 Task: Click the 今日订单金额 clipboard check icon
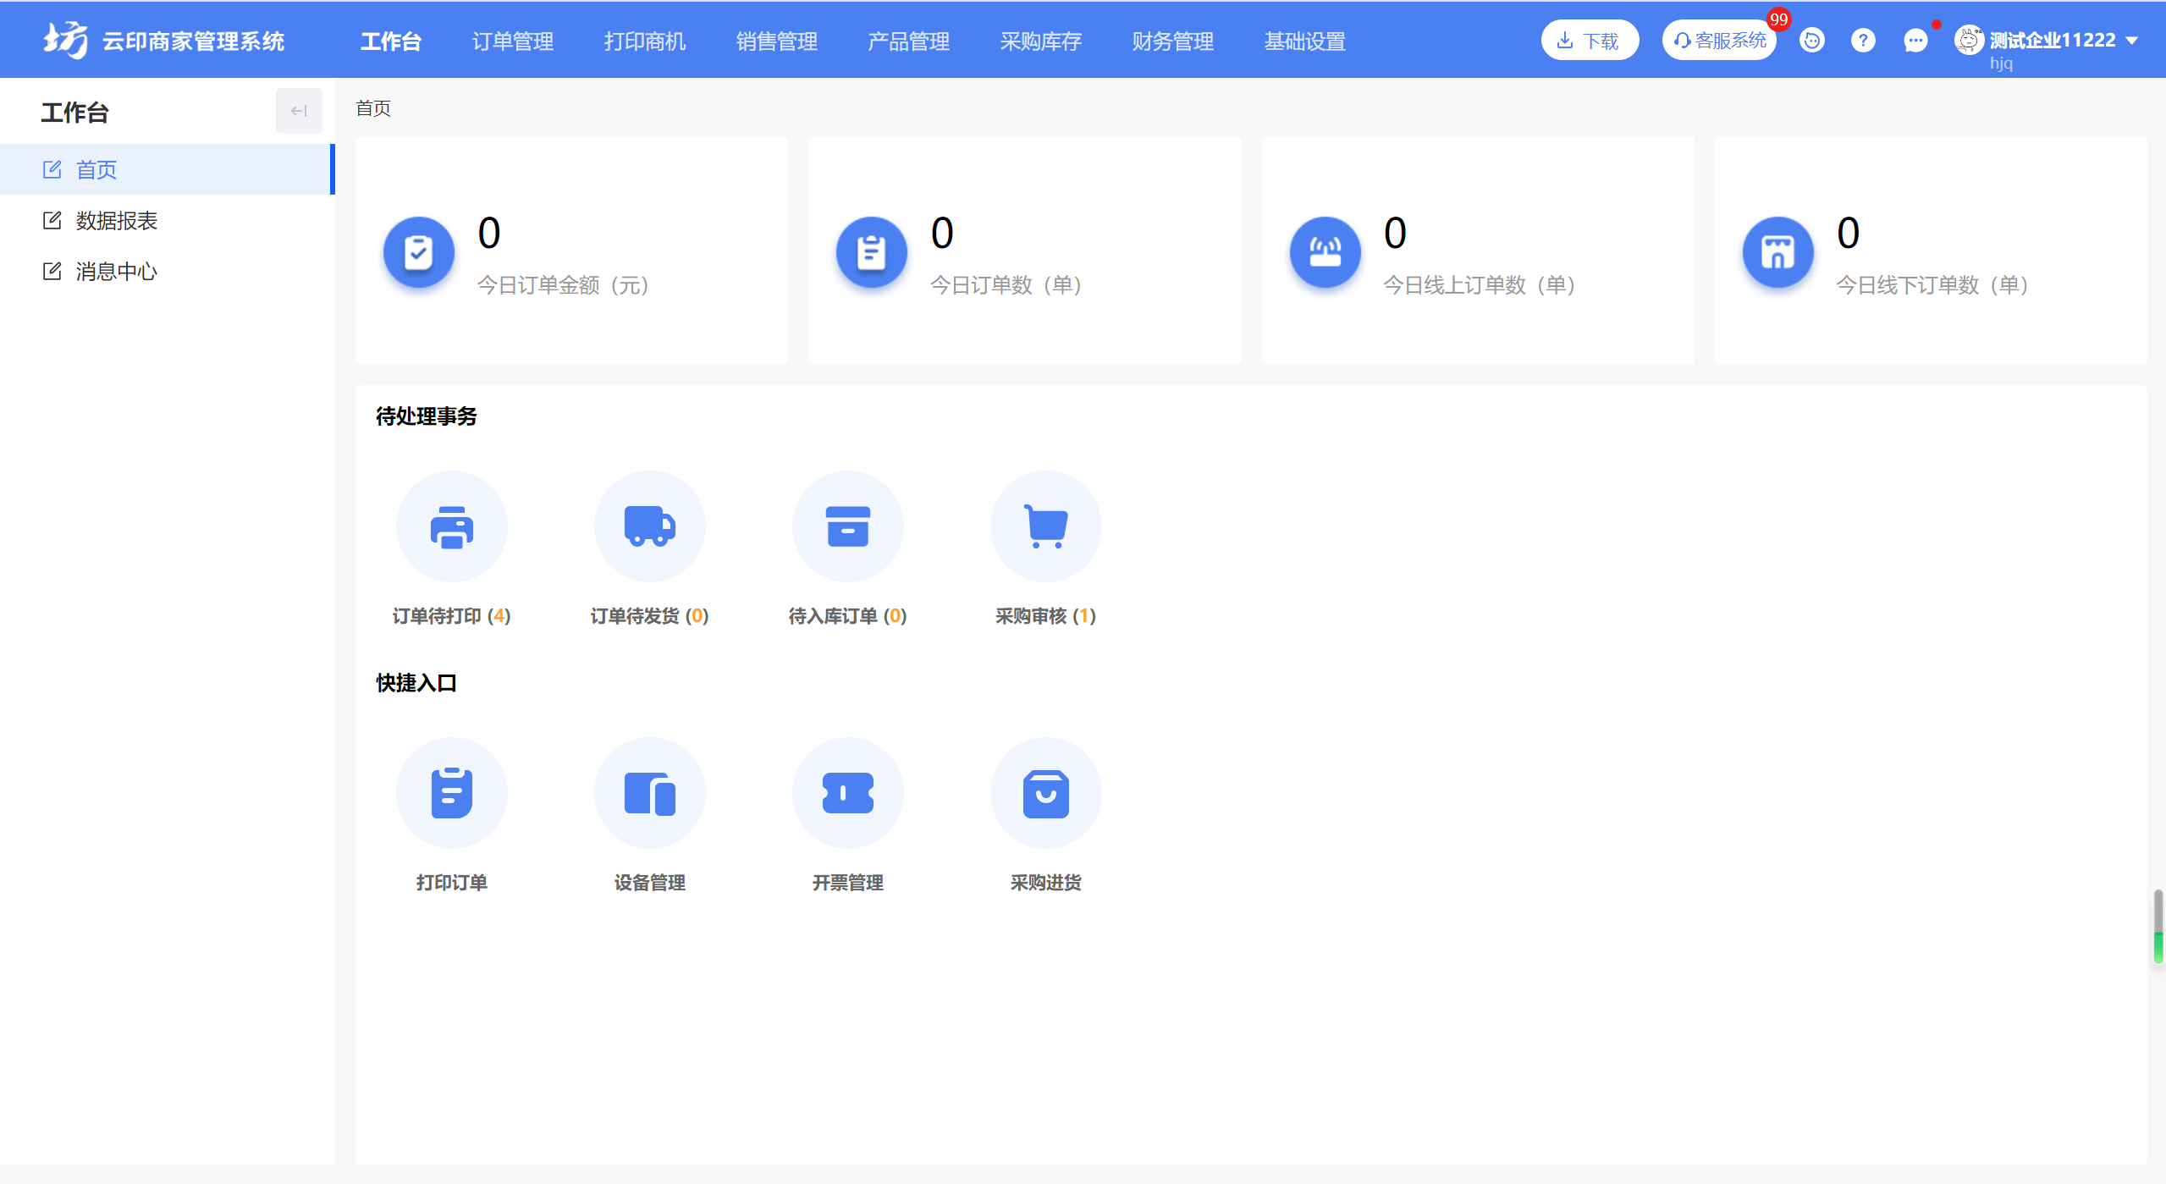coord(419,251)
